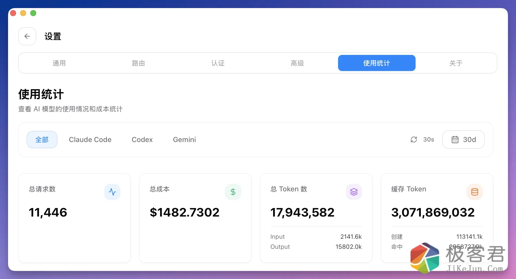Click the 总请求数 card label
Screen dimensions: 516x279
(x=42, y=189)
